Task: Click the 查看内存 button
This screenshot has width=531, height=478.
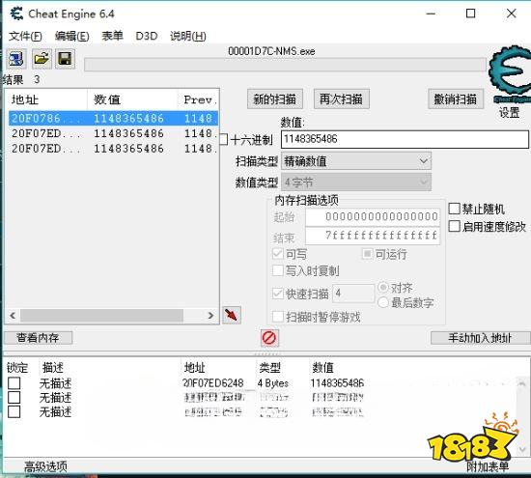Action: coord(38,338)
